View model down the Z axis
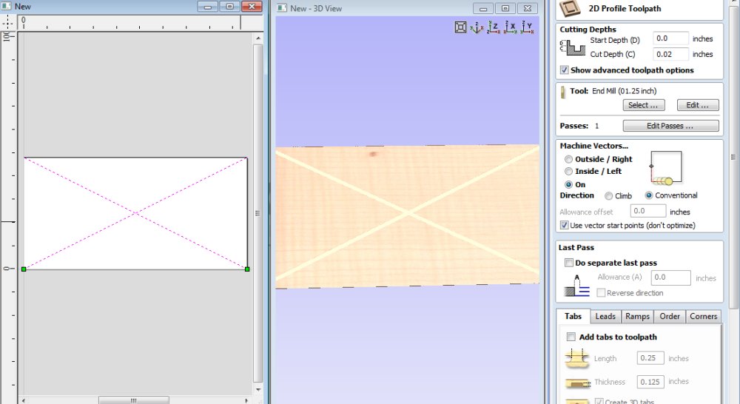 point(493,27)
